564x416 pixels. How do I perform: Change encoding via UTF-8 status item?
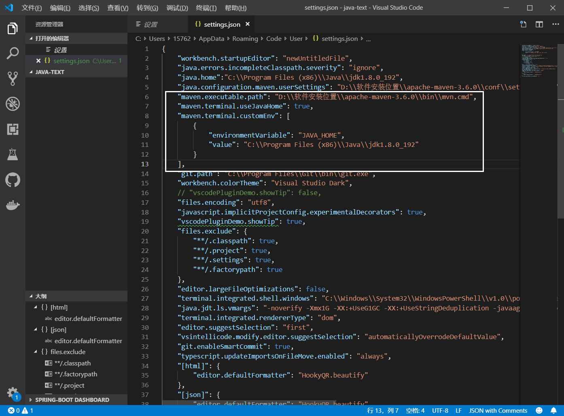[440, 410]
